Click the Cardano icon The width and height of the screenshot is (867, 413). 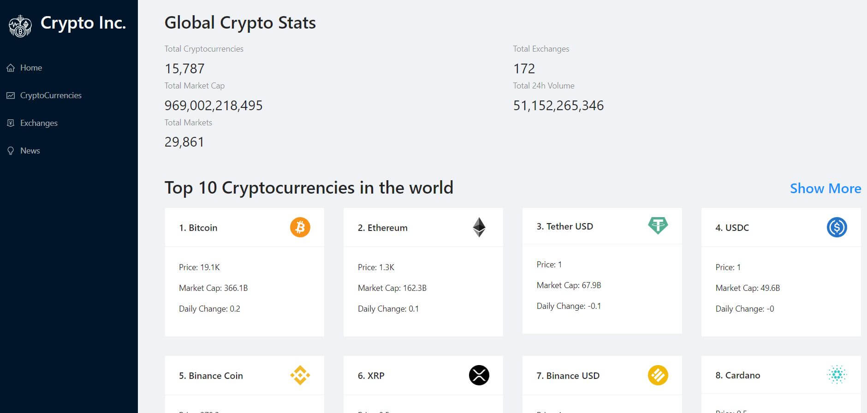(x=837, y=374)
